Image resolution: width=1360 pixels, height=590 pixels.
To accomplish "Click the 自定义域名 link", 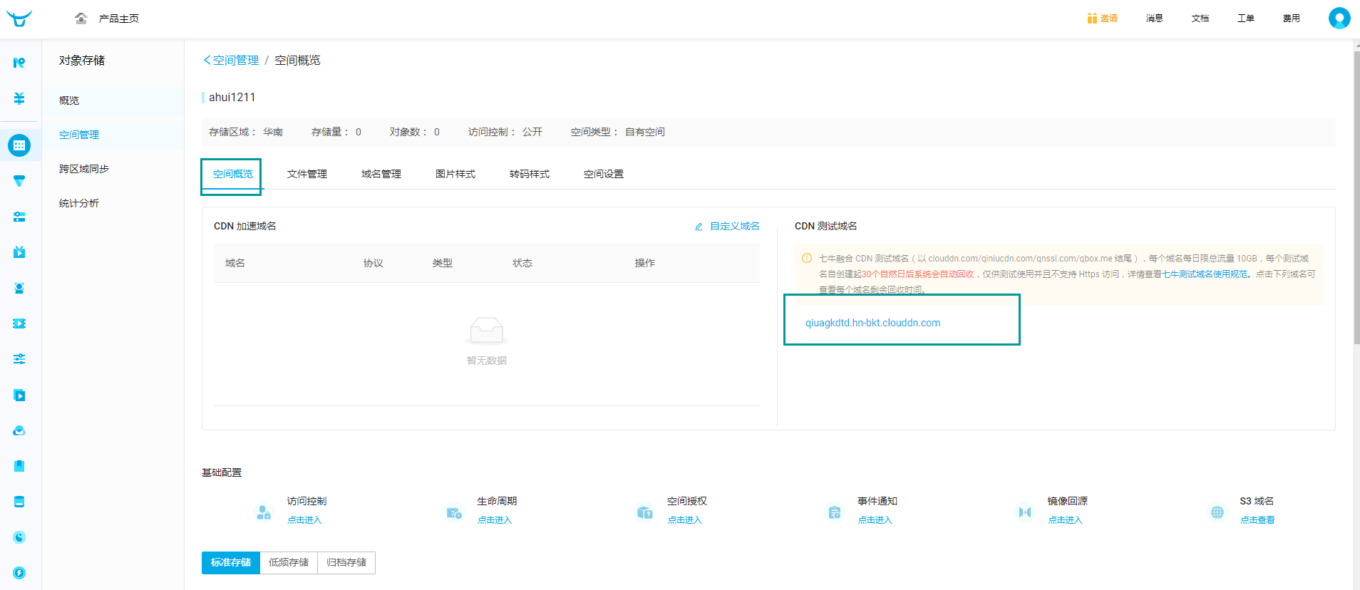I will click(734, 226).
